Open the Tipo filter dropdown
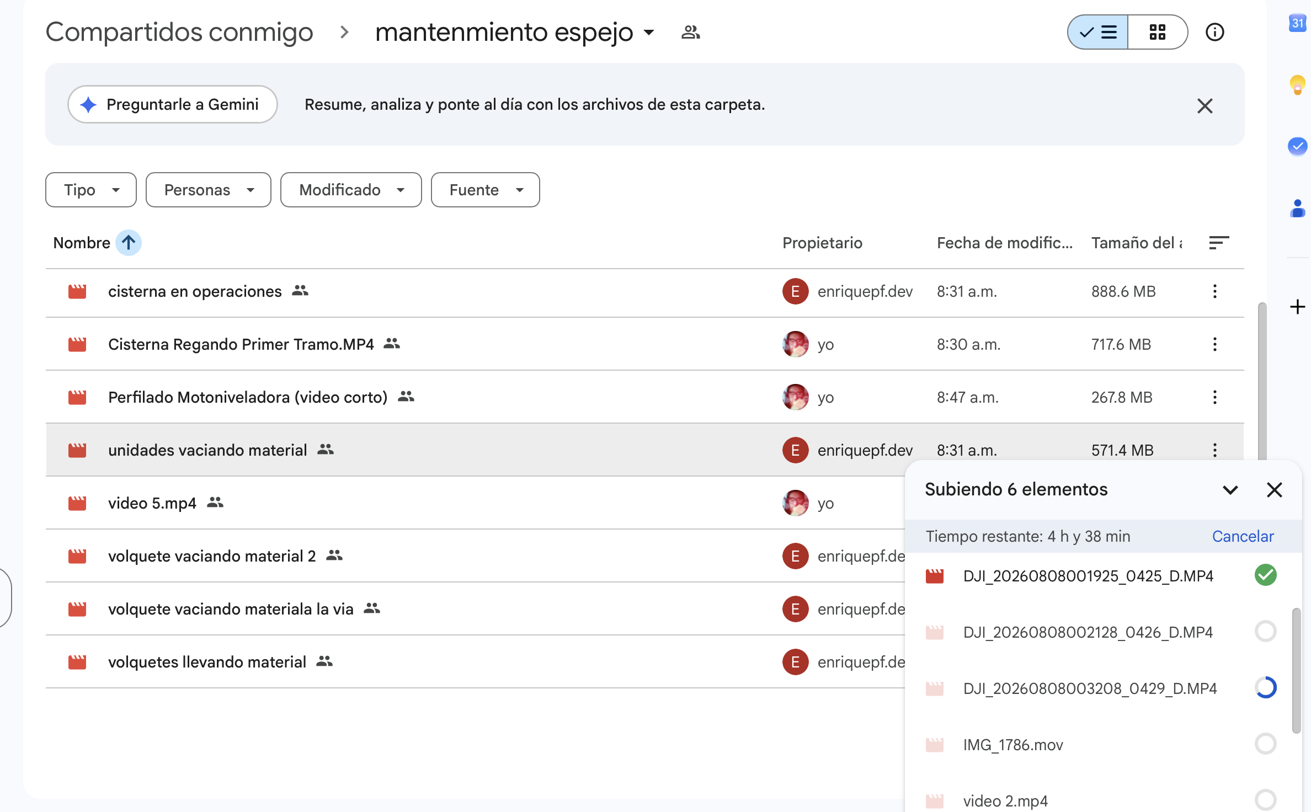Screen dimensions: 1311x812 91,190
